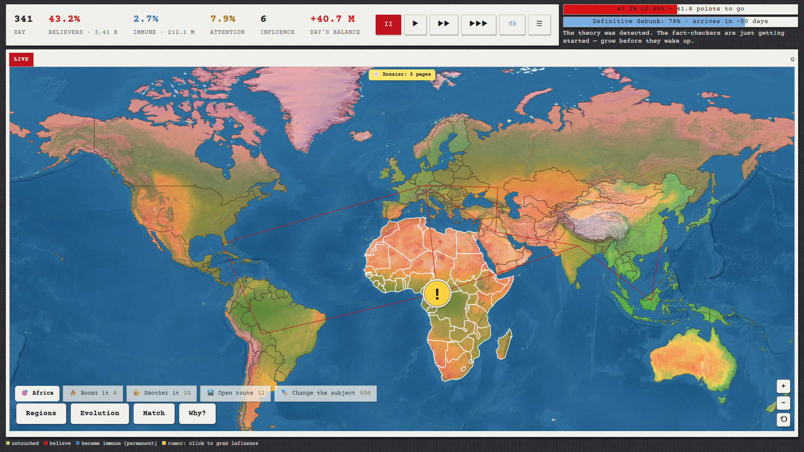The width and height of the screenshot is (804, 452).
Task: Reset the map view
Action: pos(783,419)
